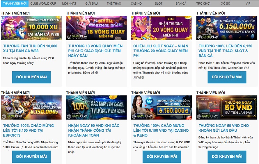Open the JILI 20 vòng quay miễn phí banner
This screenshot has width=259, height=164.
coord(161,28)
